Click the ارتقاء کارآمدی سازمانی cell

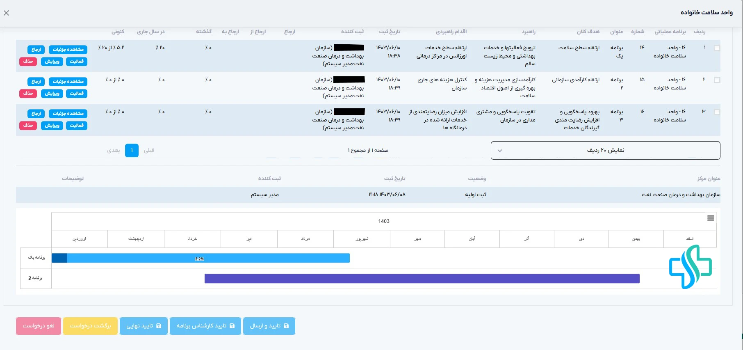(576, 80)
